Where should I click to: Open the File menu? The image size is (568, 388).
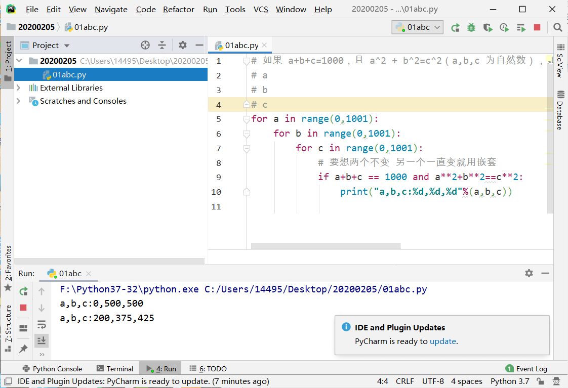pyautogui.click(x=32, y=10)
